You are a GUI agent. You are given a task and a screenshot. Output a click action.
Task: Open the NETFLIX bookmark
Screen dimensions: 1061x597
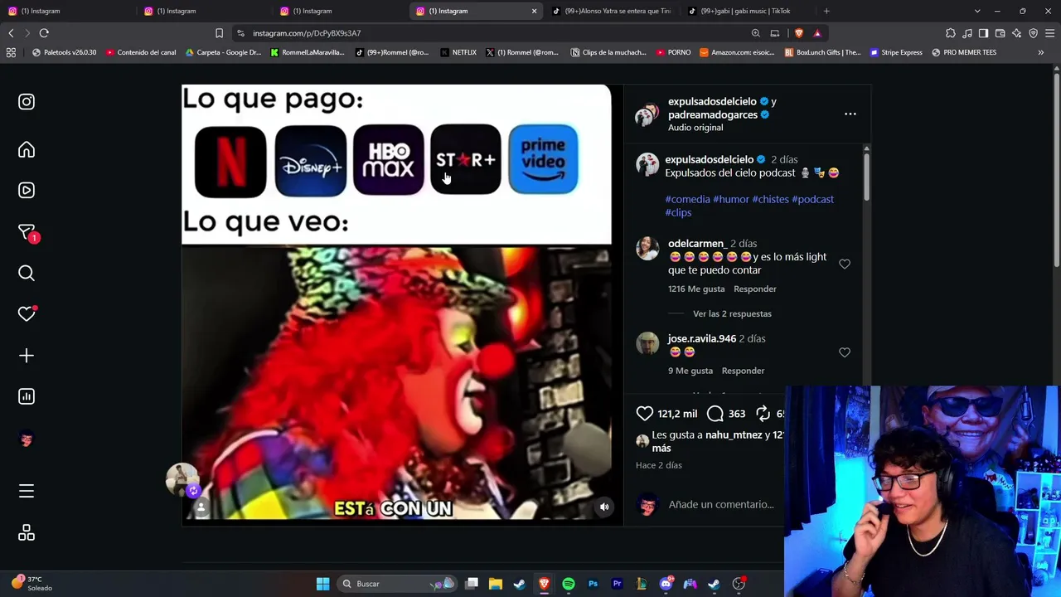(458, 52)
